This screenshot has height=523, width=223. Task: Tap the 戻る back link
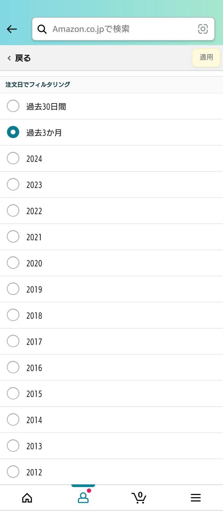pyautogui.click(x=23, y=58)
